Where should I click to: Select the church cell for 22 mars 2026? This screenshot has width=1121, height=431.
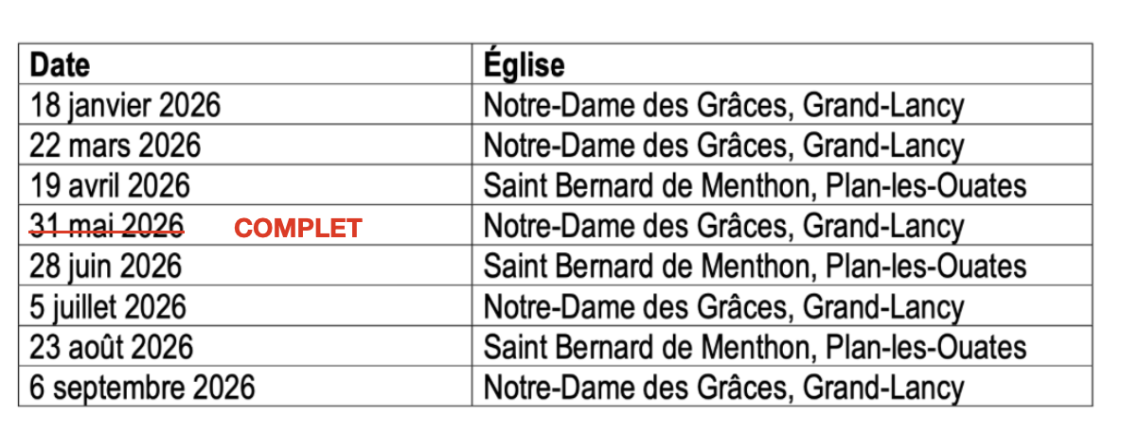click(723, 146)
